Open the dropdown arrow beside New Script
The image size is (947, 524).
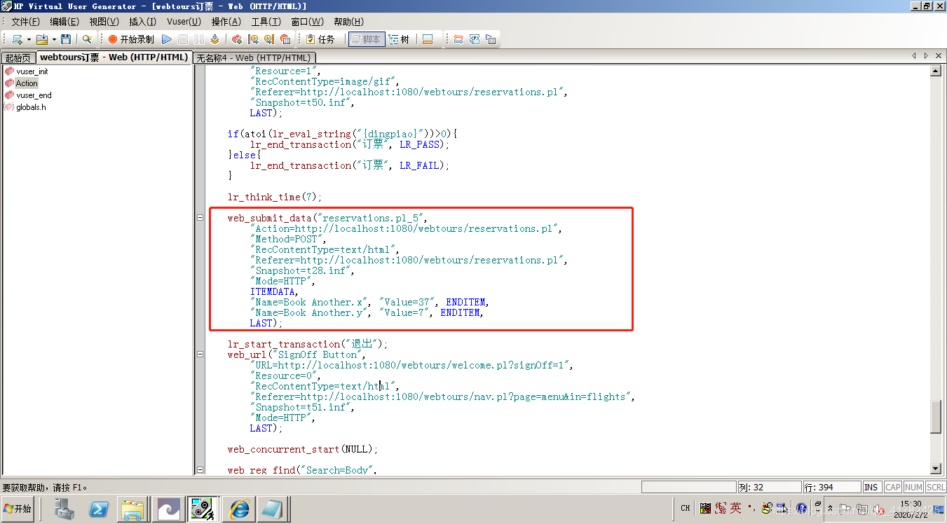tap(29, 39)
